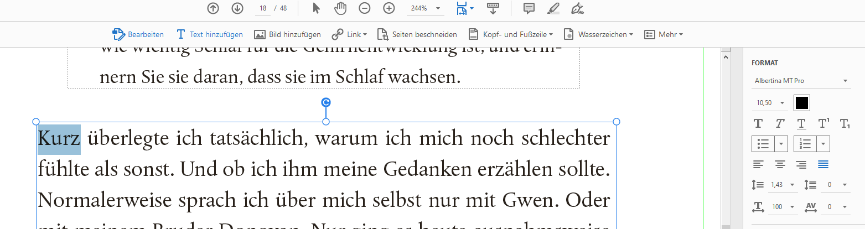Add a comment with speech bubble icon
Screen dimensions: 865x229
529,8
